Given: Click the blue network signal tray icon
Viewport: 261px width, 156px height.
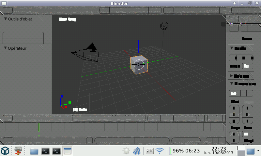Looking at the screenshot, I should pos(137,151).
